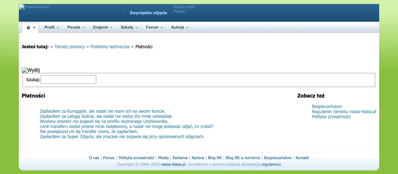Open Regulamin Serwisu nasza-klasa.pl link

point(344,112)
